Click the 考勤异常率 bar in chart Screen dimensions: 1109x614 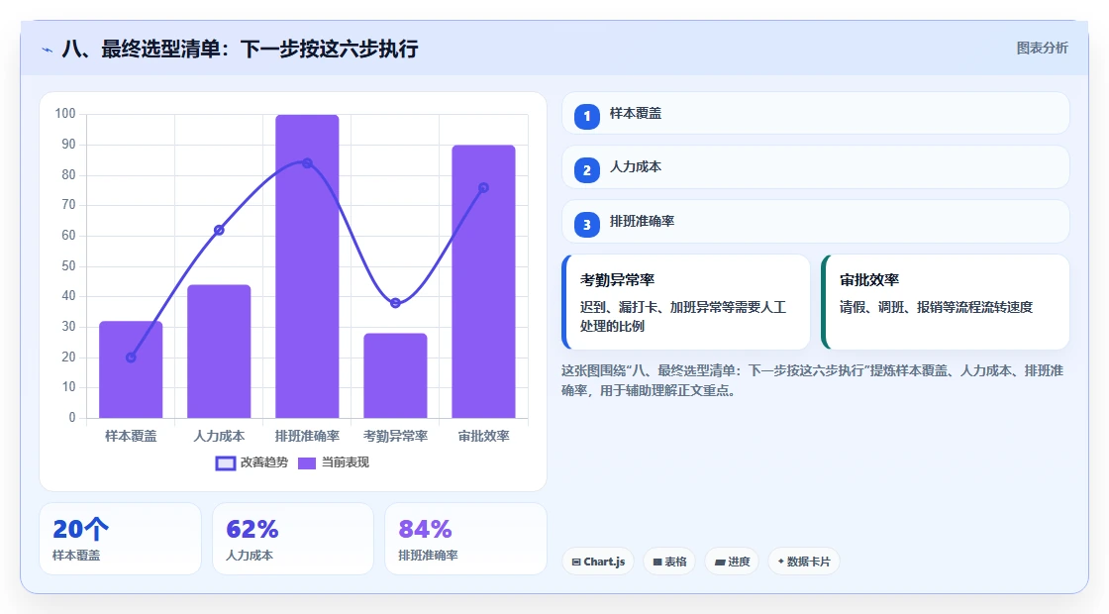tap(395, 375)
